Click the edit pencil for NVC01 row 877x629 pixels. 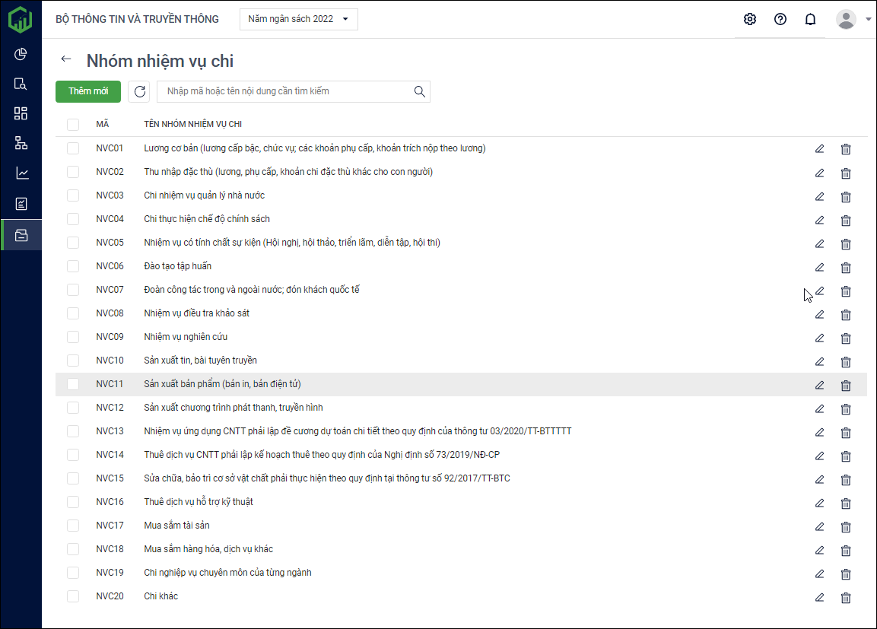(819, 149)
